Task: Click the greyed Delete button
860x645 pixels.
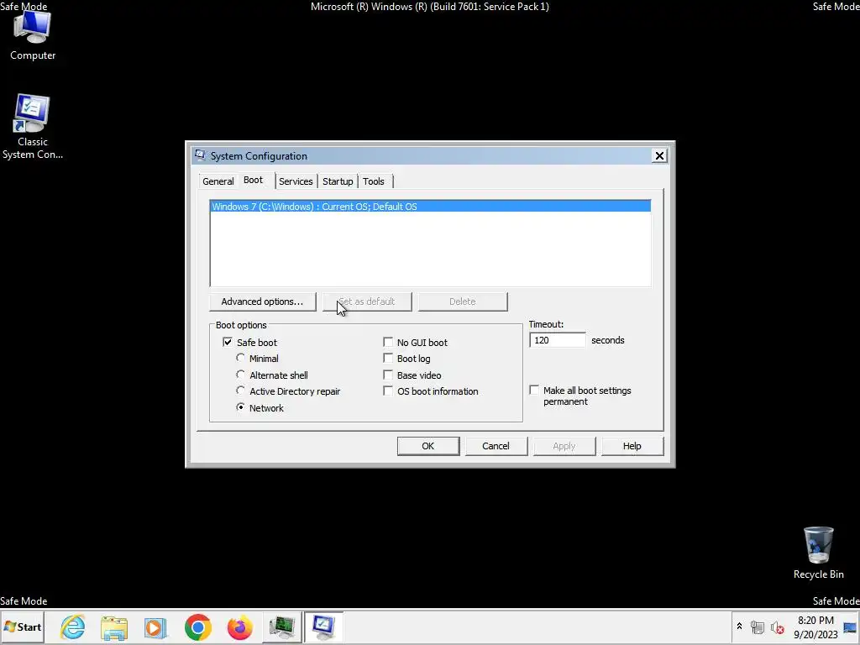Action: pos(463,302)
